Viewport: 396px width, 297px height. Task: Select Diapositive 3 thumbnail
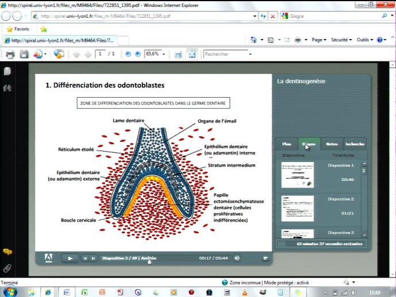click(x=298, y=234)
